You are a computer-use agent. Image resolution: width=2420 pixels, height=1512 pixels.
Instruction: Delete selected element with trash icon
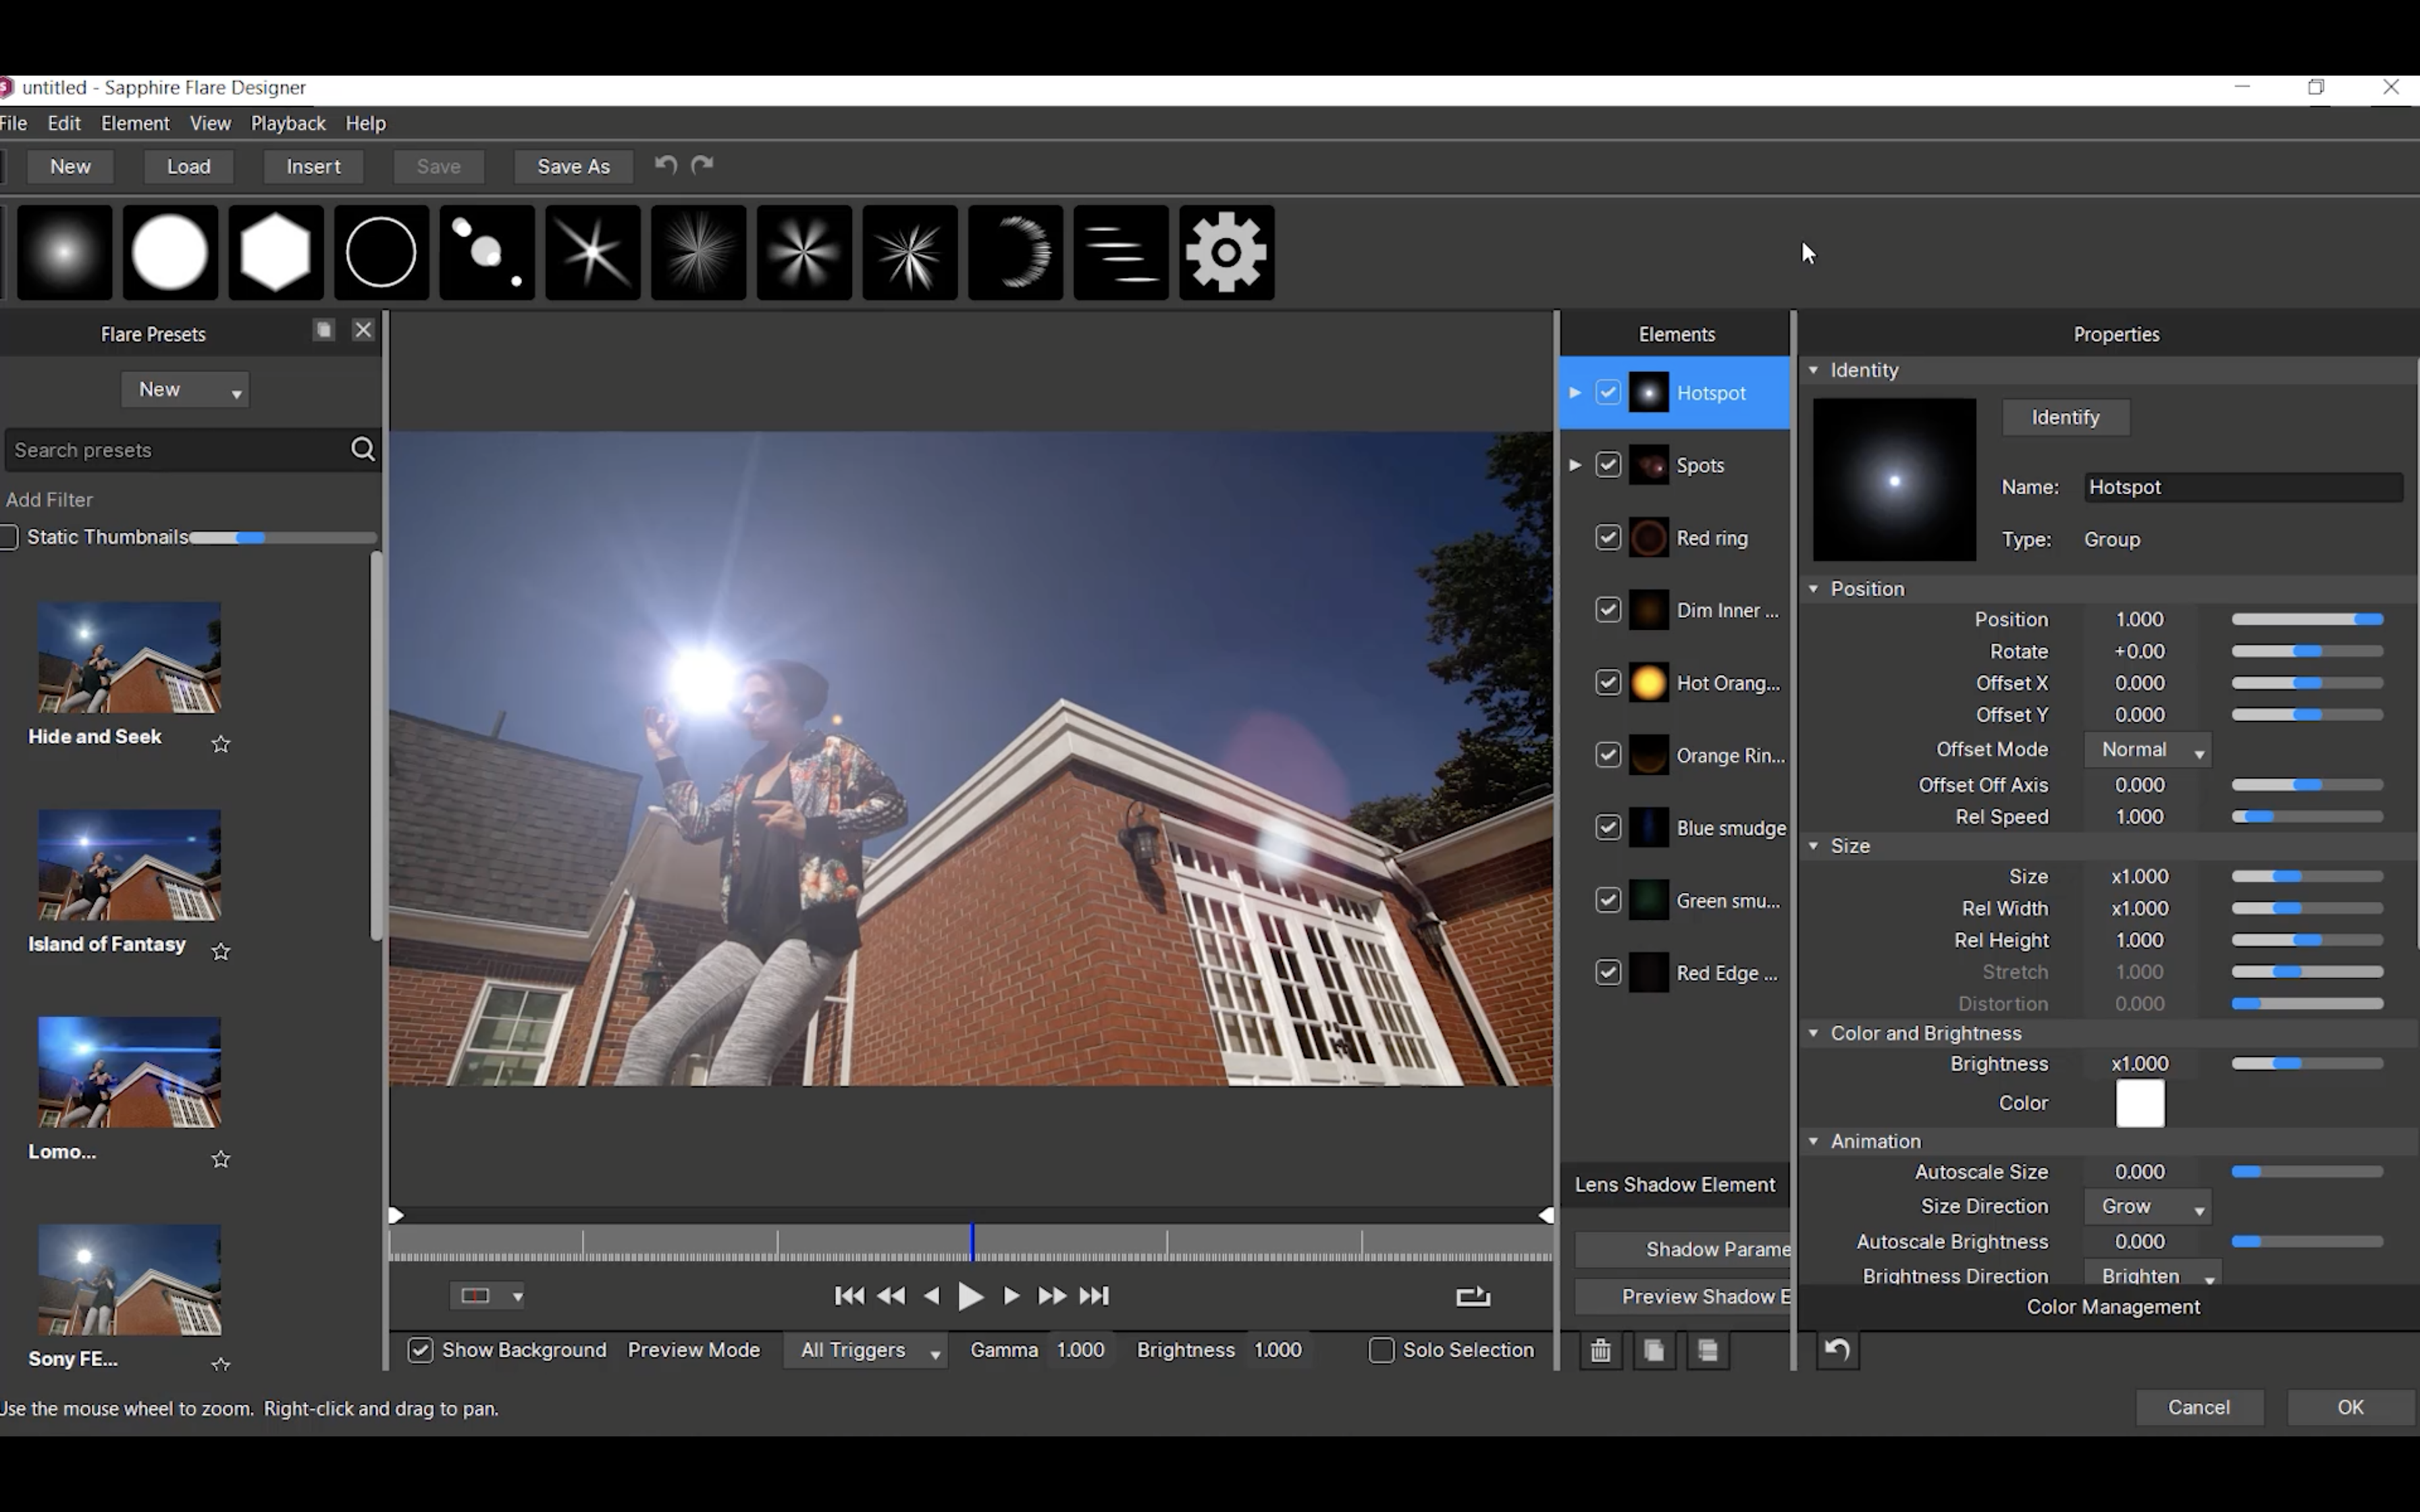coord(1600,1351)
